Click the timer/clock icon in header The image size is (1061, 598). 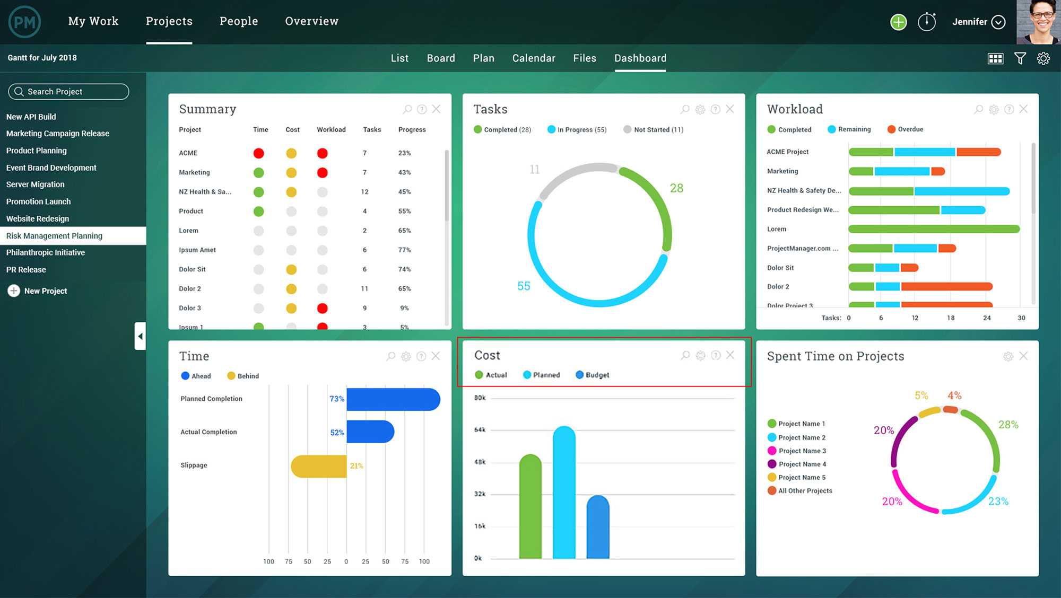(x=926, y=21)
